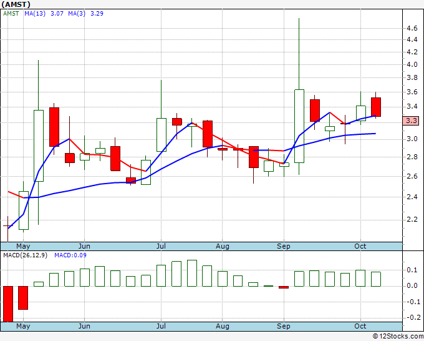Click Sep on the price chart time axis
The width and height of the screenshot is (424, 341).
283,246
